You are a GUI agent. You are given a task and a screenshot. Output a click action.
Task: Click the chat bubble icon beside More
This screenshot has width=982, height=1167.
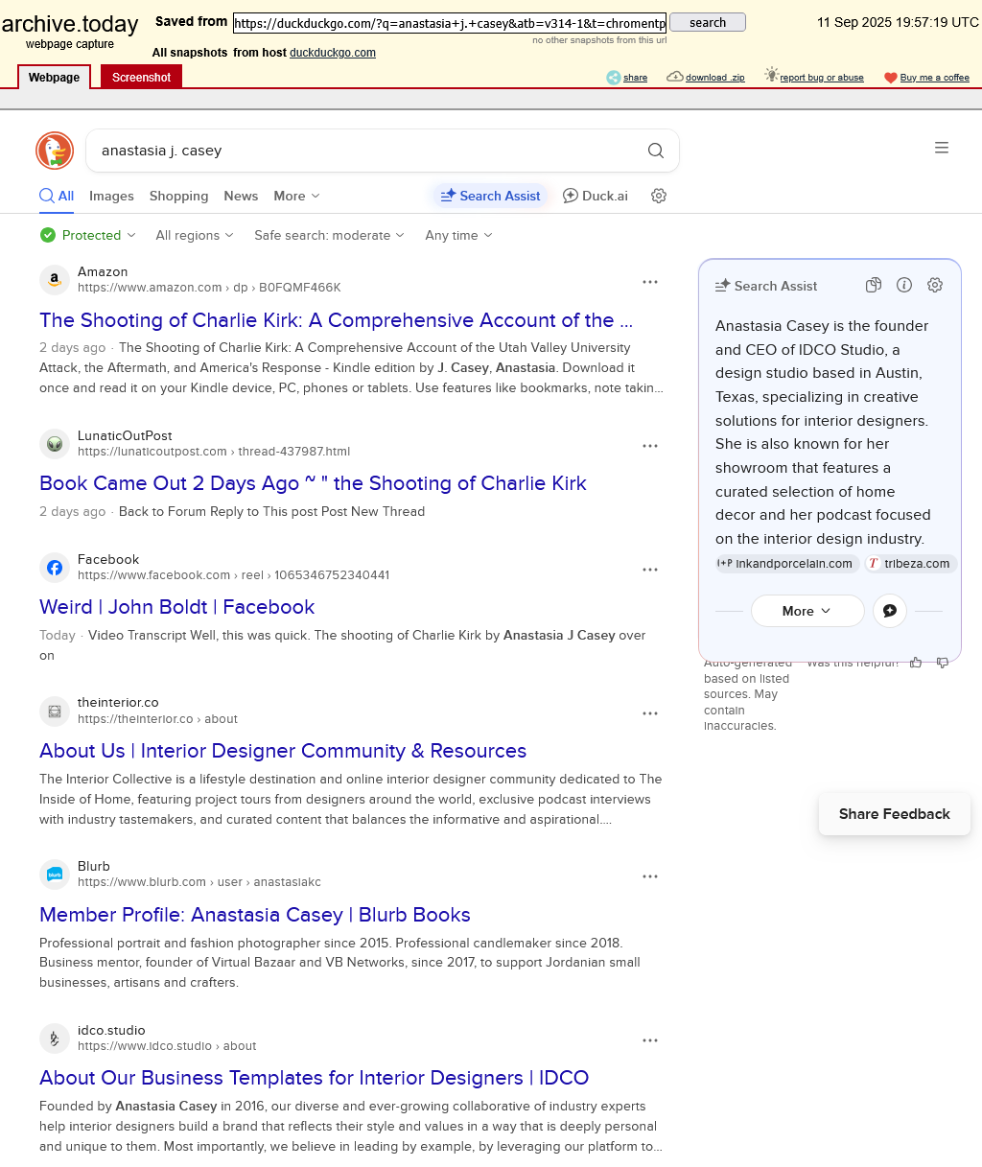890,611
